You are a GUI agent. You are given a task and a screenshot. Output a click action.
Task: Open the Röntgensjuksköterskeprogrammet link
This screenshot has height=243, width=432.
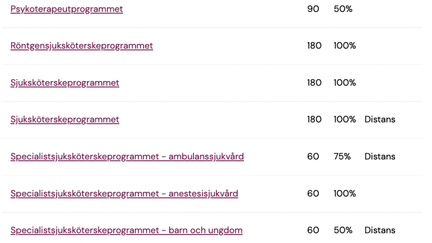click(x=82, y=46)
